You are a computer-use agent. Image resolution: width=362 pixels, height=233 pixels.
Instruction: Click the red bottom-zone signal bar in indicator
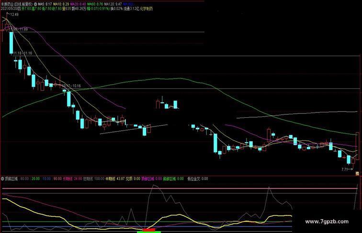pos(149,230)
